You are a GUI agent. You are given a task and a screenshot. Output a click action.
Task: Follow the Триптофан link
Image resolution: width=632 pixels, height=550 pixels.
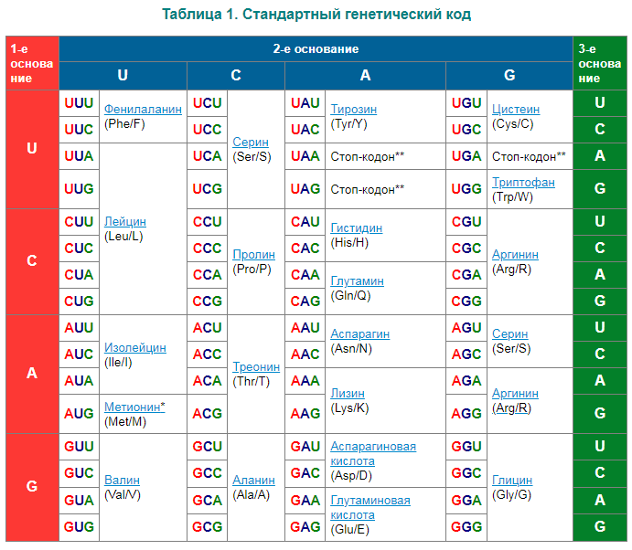(x=523, y=182)
